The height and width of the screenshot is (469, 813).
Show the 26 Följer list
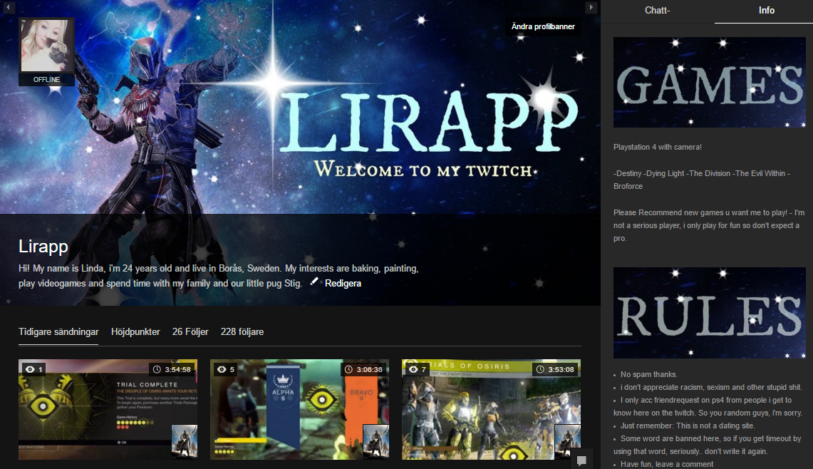coord(190,331)
